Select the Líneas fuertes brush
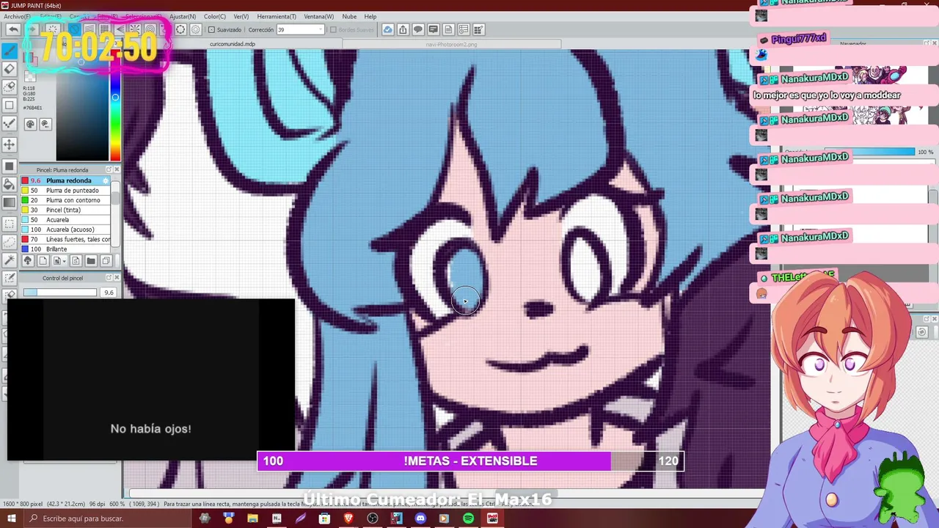Image resolution: width=939 pixels, height=528 pixels. tap(66, 239)
